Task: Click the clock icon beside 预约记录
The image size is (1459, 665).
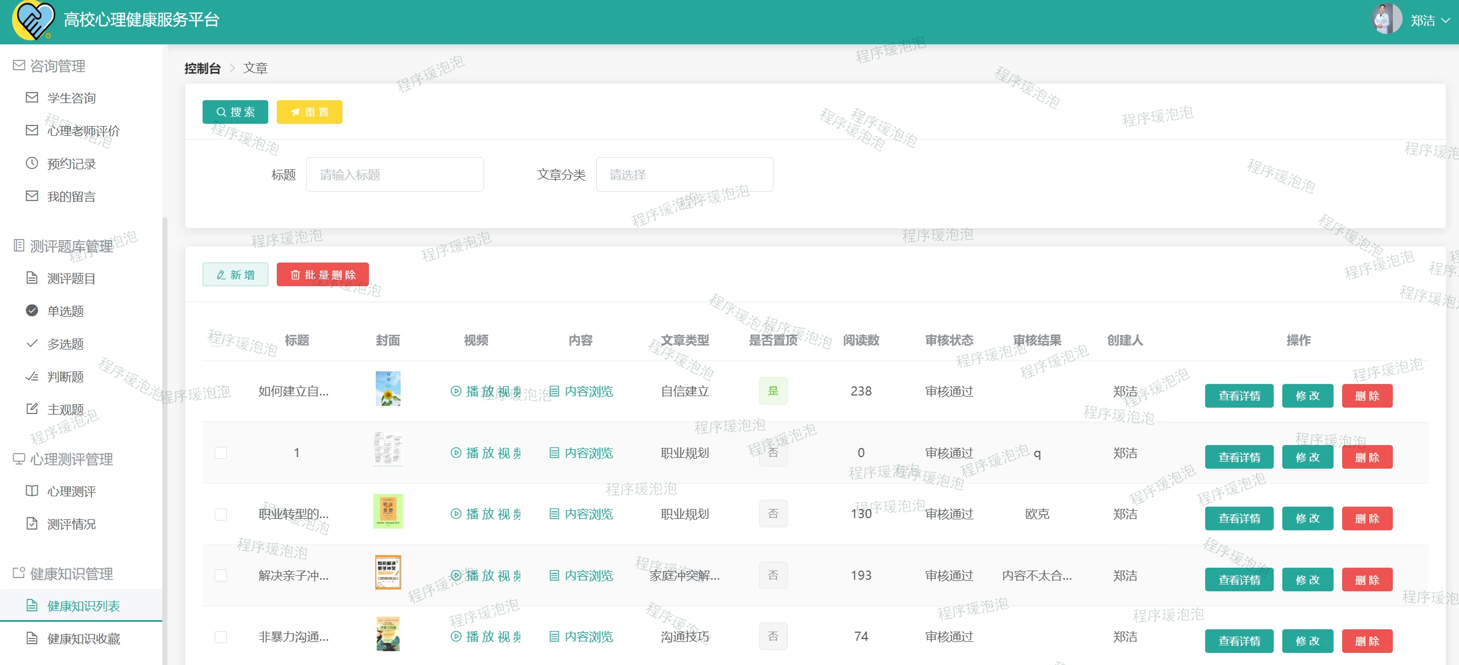Action: [32, 164]
